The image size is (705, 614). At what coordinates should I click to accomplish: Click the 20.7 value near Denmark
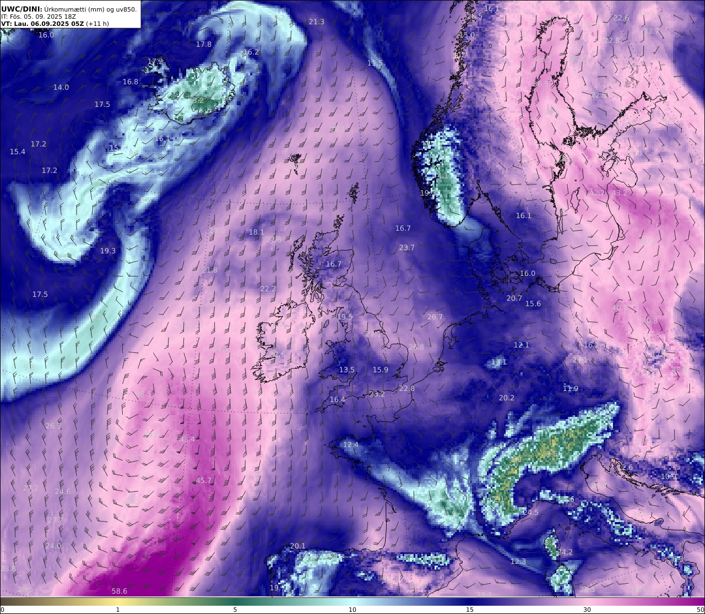(514, 298)
